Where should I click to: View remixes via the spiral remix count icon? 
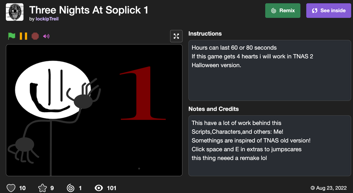[71, 188]
